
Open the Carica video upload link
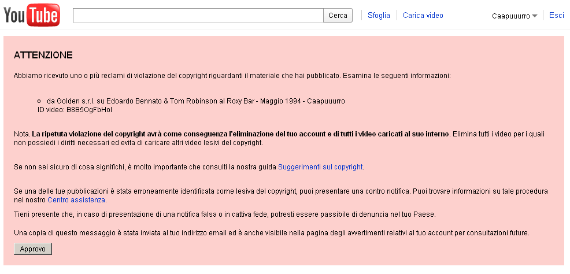coord(423,15)
